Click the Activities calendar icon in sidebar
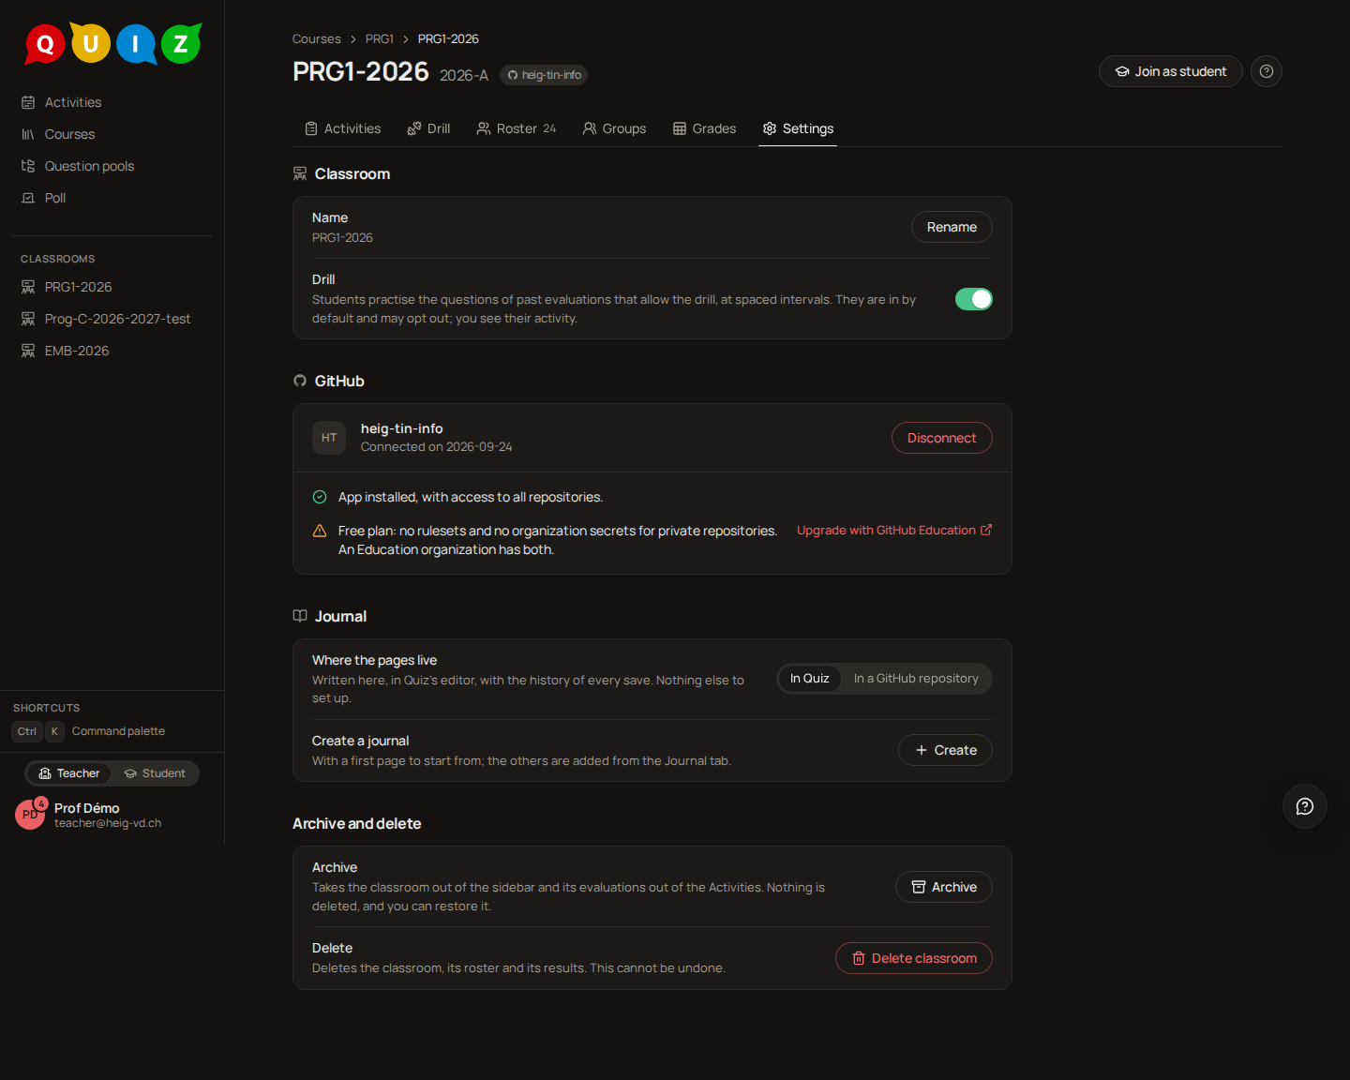 click(x=28, y=102)
